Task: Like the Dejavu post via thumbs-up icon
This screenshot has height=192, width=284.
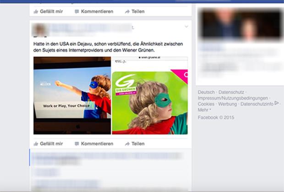Action: (36, 143)
